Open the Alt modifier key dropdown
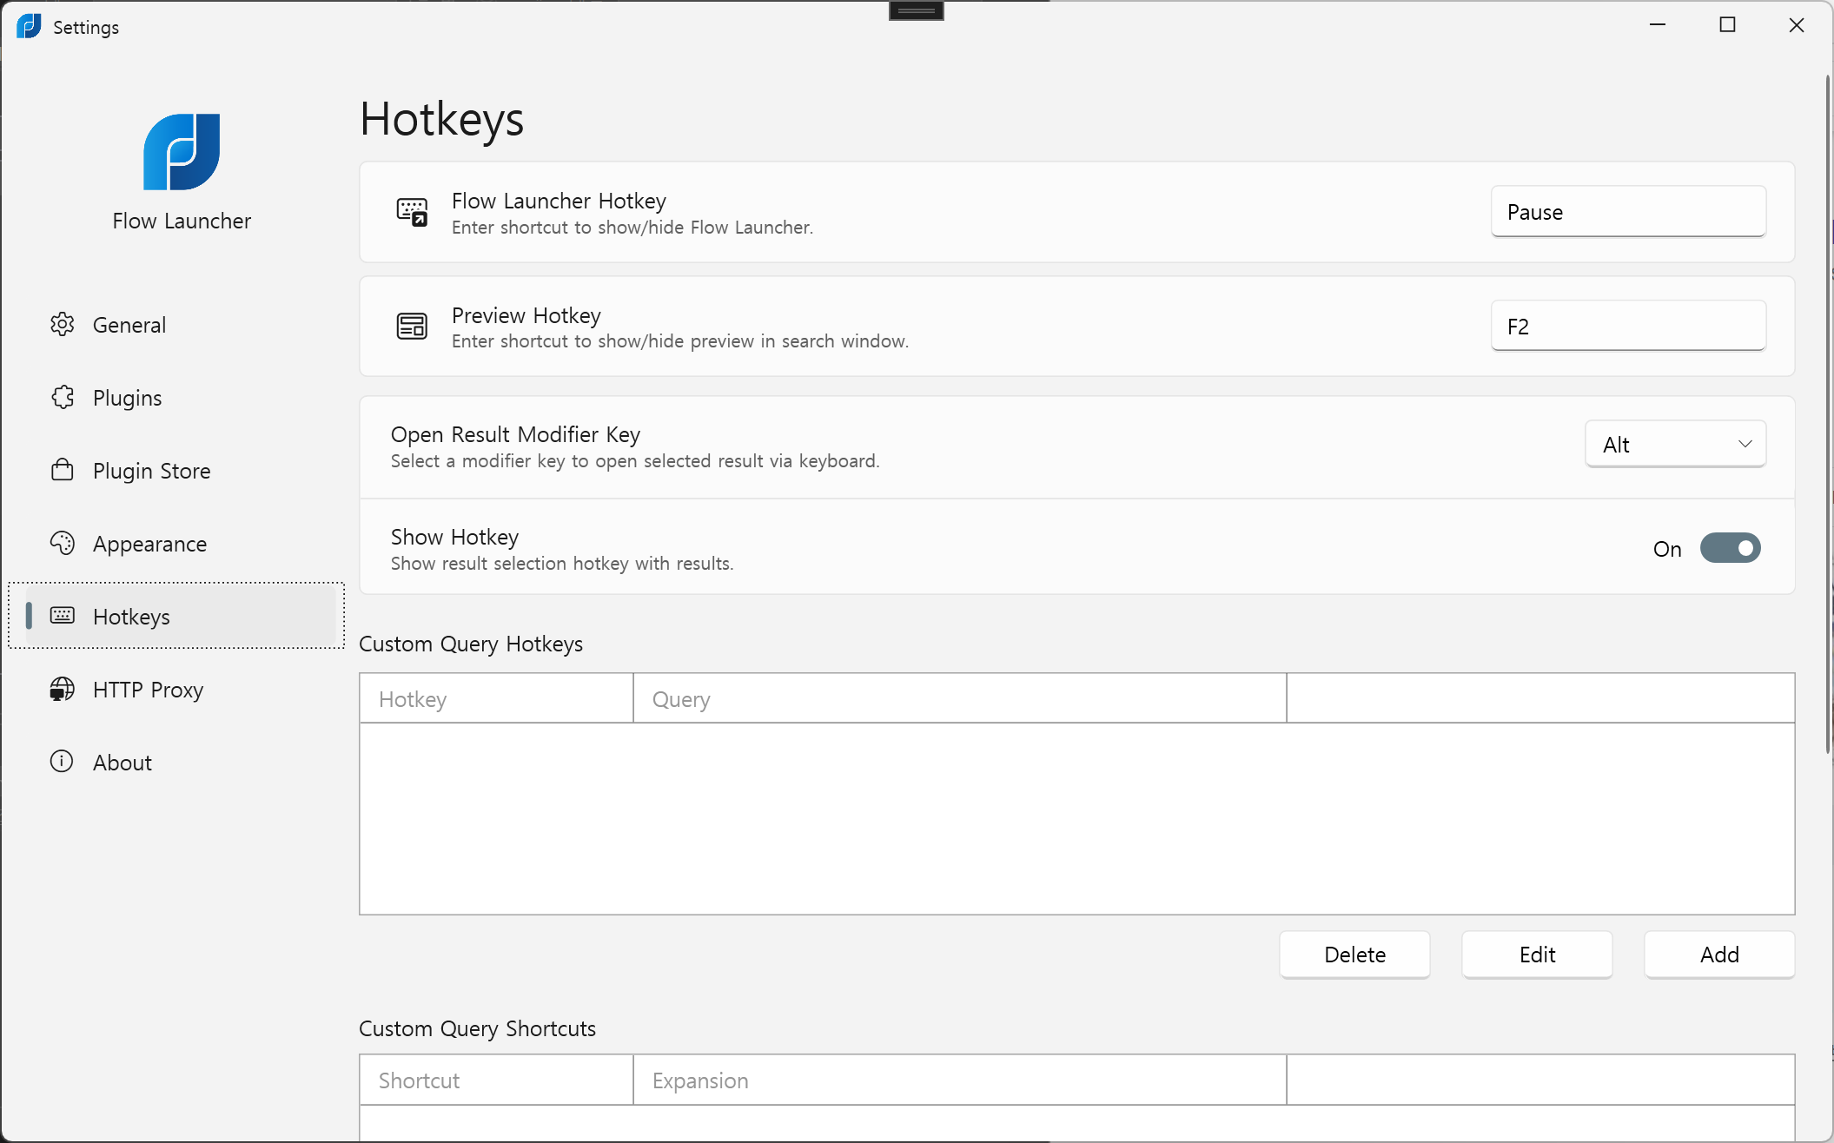The image size is (1834, 1143). click(1674, 445)
